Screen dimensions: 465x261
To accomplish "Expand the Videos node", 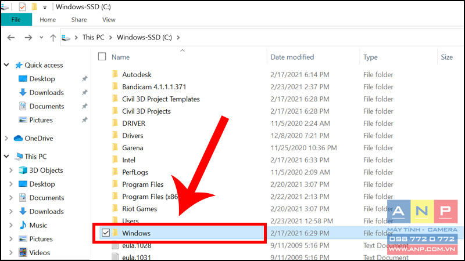I will [11, 253].
